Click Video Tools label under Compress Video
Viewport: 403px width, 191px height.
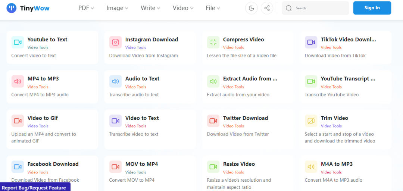233,47
